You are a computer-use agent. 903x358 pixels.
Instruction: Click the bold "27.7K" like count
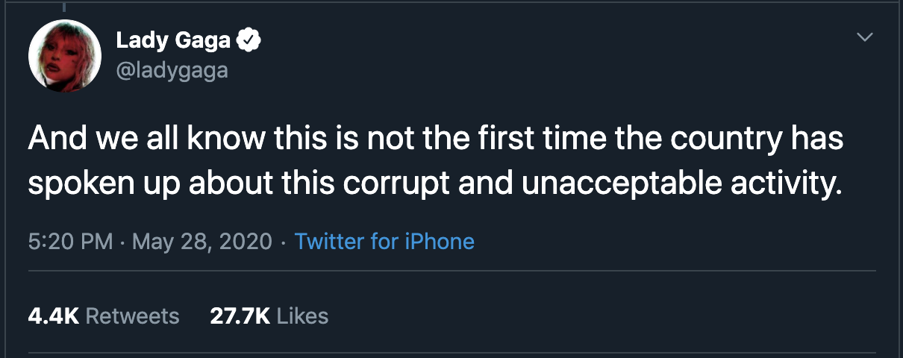[x=240, y=315]
